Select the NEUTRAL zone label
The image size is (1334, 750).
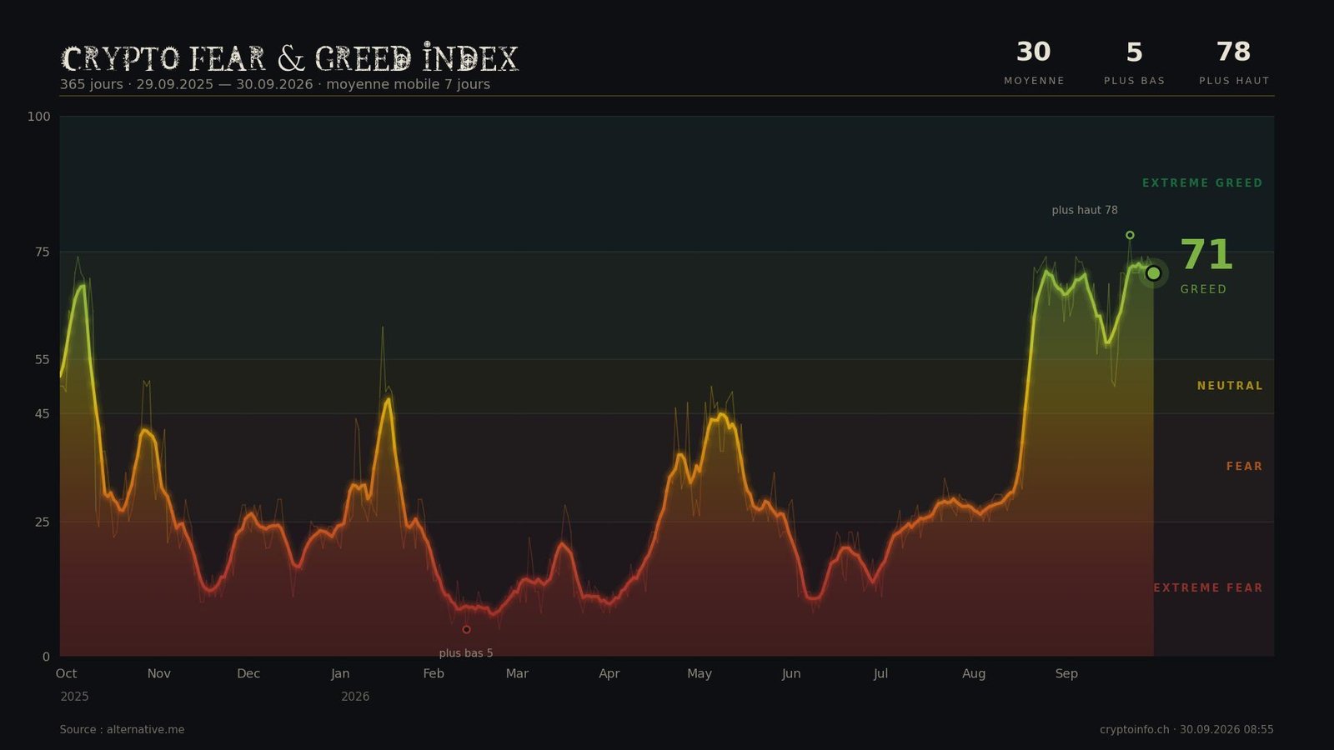(1230, 386)
